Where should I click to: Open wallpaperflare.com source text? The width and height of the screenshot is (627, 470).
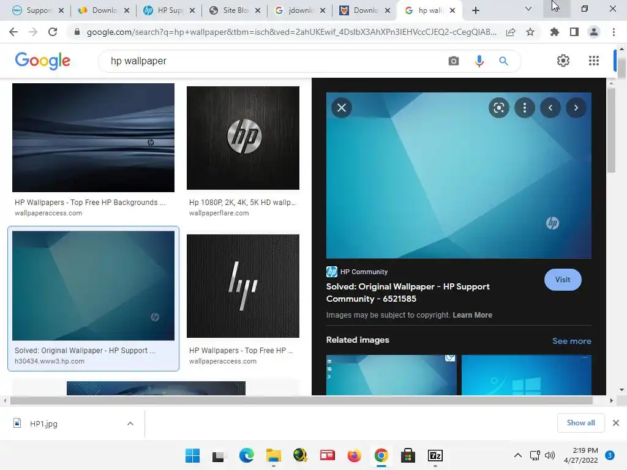pos(219,213)
